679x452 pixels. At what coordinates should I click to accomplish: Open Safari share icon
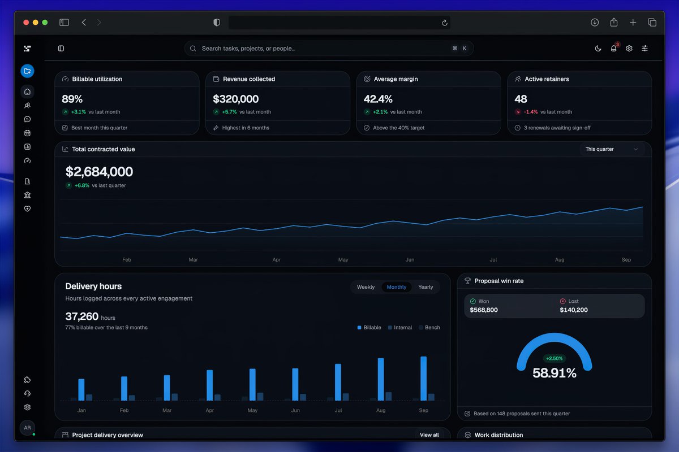(x=614, y=23)
